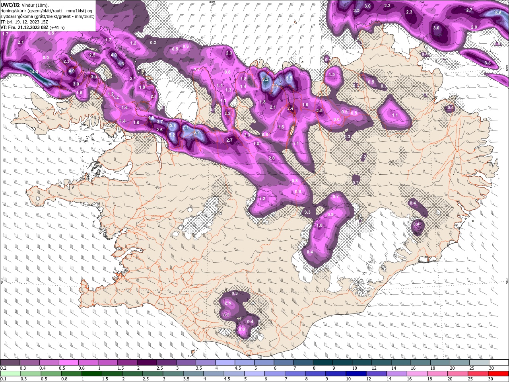Viewport: 509px width, 382px height.
Task: Click the bright pink 0.5 snow swatch
Action: pos(68,363)
